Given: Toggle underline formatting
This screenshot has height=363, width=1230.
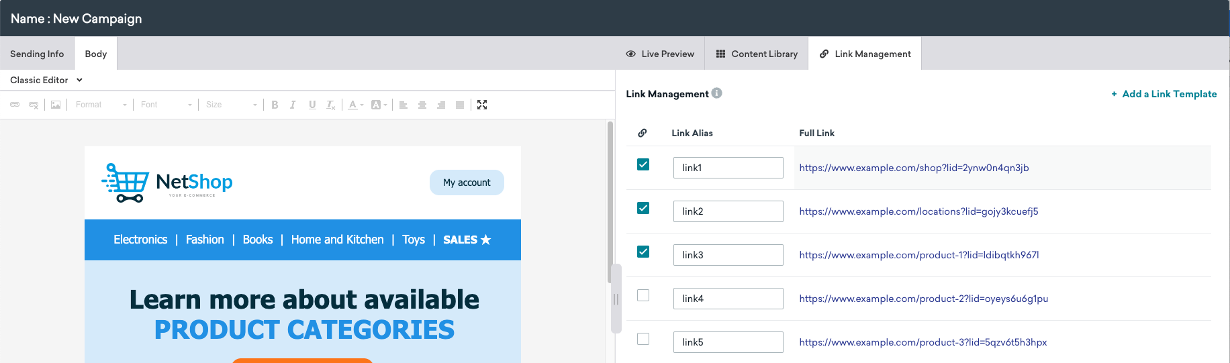Looking at the screenshot, I should tap(312, 105).
